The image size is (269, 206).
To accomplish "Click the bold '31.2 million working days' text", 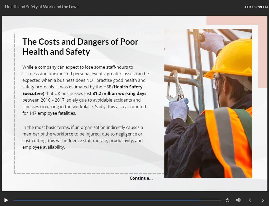I will 119,93.
